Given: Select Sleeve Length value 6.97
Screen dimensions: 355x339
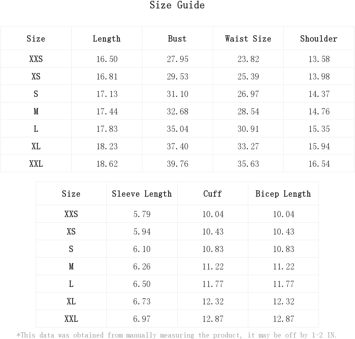Looking at the screenshot, I should (x=142, y=319).
